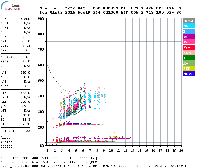Click the hmF2 value 322.0

25,93
